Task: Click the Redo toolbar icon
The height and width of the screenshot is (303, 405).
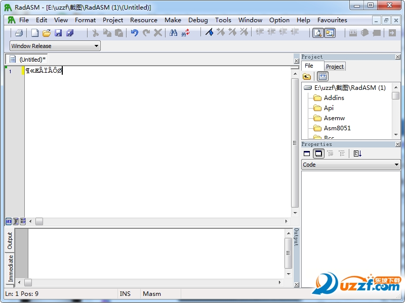Action: click(146, 33)
